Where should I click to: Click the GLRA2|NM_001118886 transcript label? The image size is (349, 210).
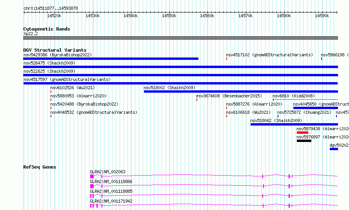coord(111,181)
